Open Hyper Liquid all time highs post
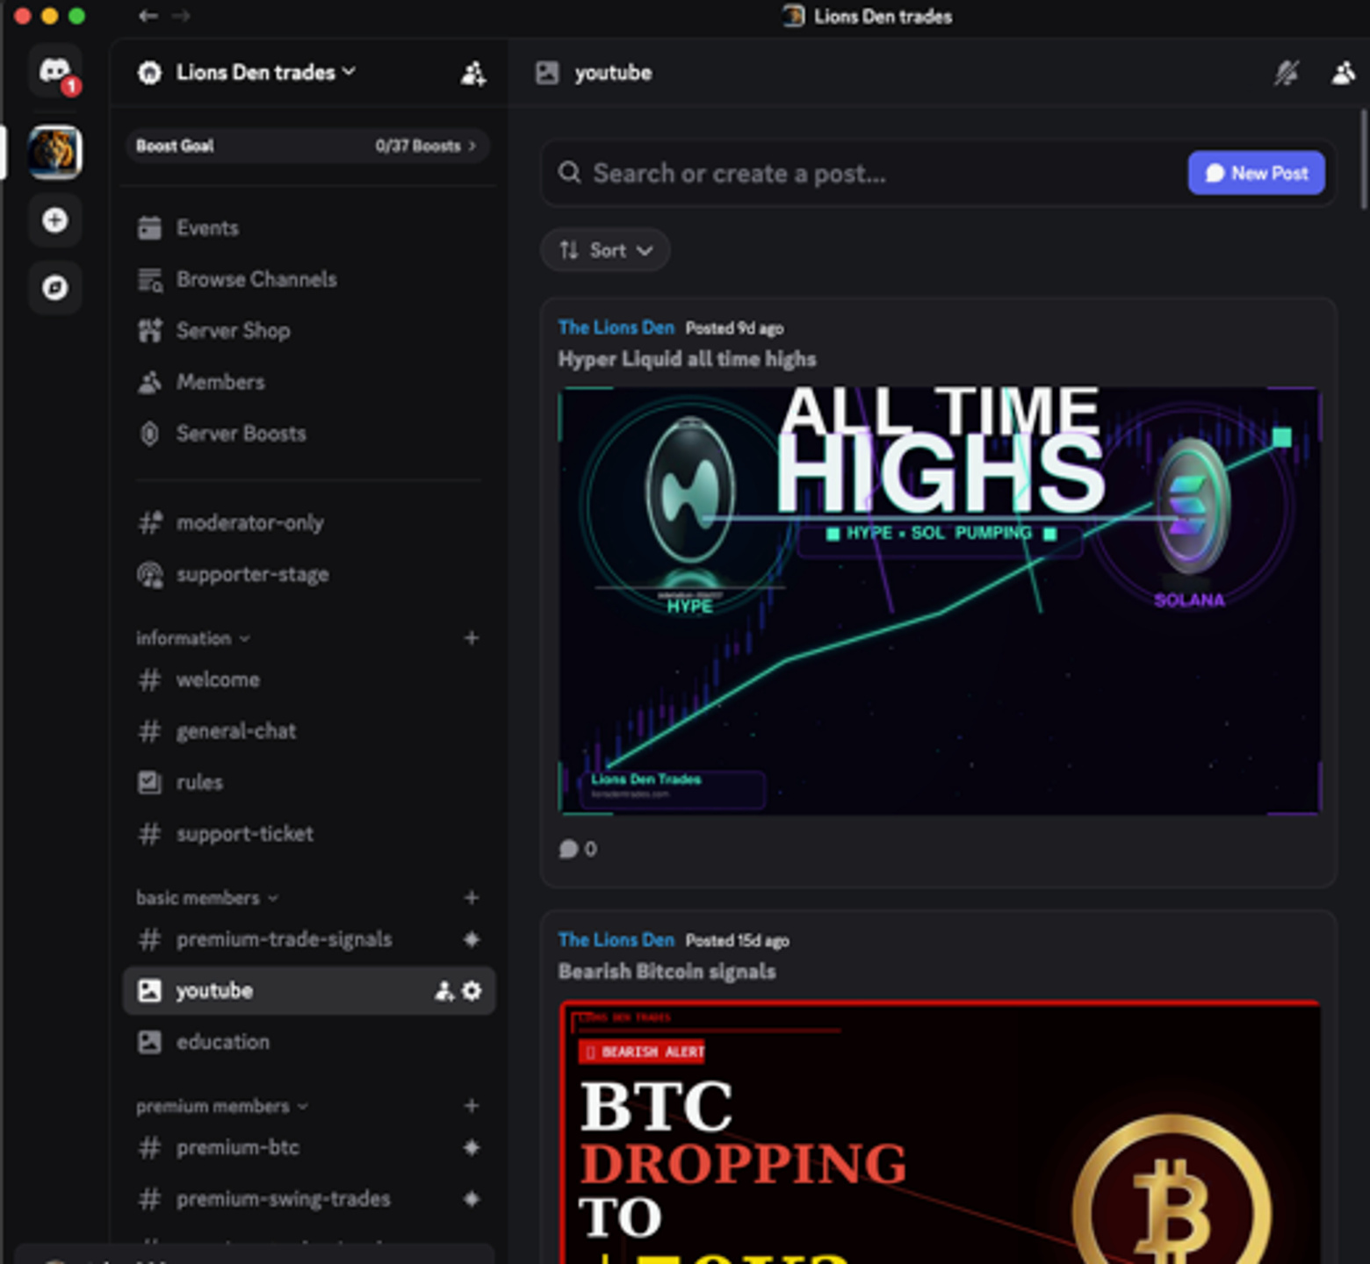This screenshot has height=1264, width=1370. click(687, 360)
